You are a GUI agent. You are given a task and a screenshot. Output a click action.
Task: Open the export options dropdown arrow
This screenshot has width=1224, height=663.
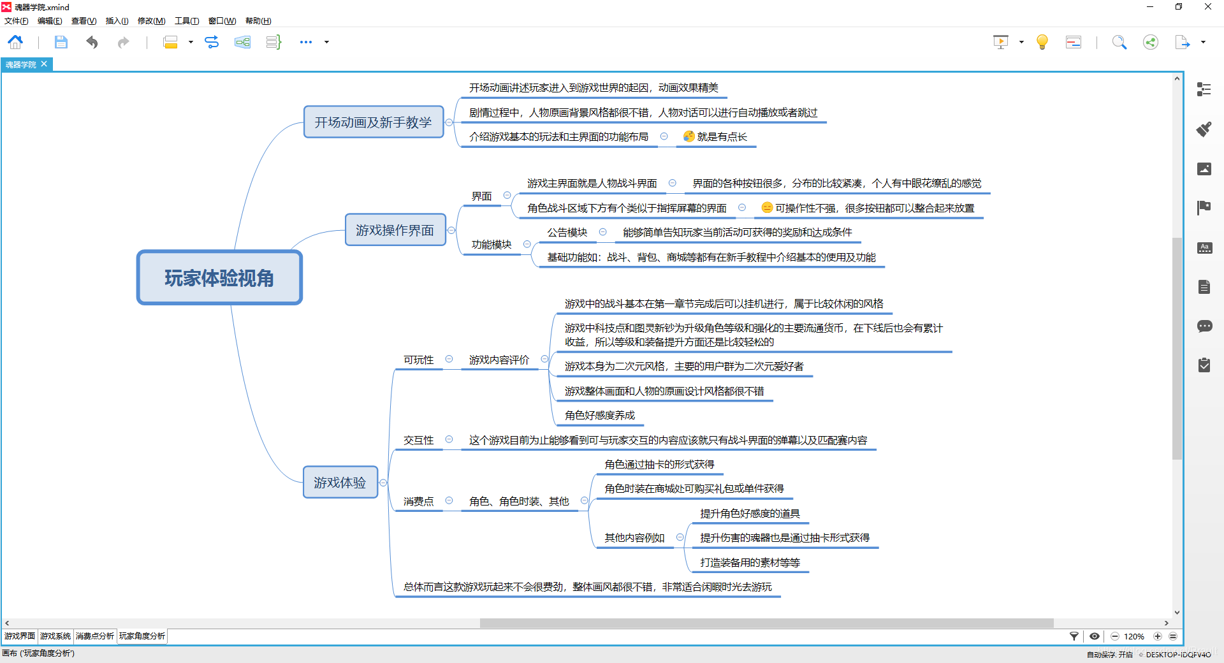coord(1203,42)
